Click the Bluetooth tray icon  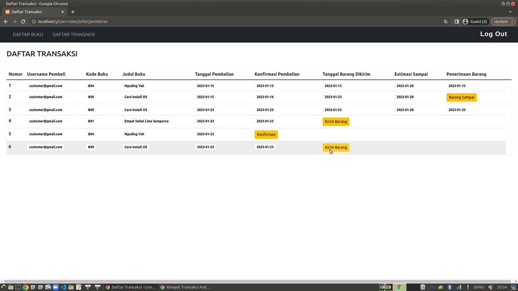pyautogui.click(x=449, y=287)
